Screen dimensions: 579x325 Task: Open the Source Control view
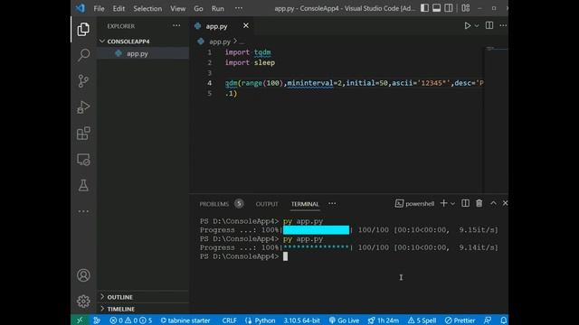point(83,81)
